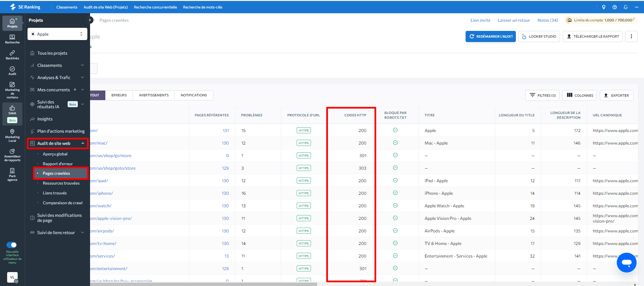Select Liens trouvés item
This screenshot has height=286, width=644.
point(55,193)
